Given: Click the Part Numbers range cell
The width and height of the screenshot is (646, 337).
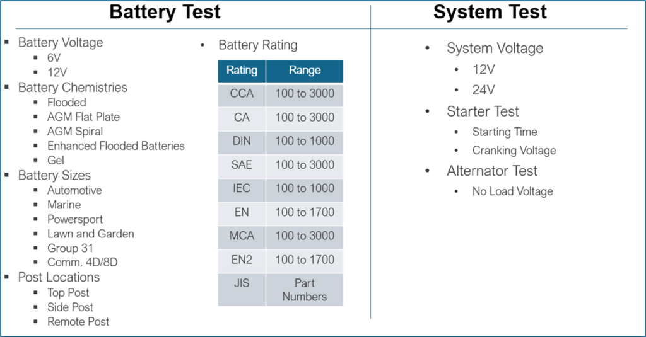Looking at the screenshot, I should (x=305, y=290).
